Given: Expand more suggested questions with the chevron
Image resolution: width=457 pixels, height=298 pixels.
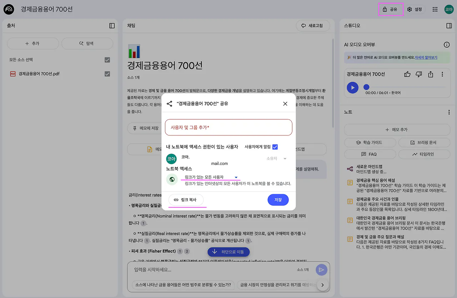Looking at the screenshot, I should (x=322, y=285).
